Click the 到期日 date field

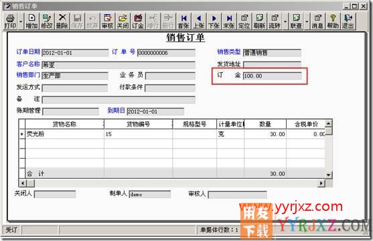155,111
